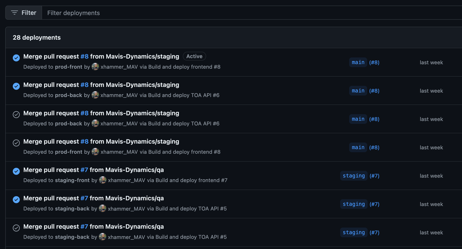The height and width of the screenshot is (249, 462).
Task: Click the prod-back environment name in the filled-check row
Action: [x=68, y=95]
